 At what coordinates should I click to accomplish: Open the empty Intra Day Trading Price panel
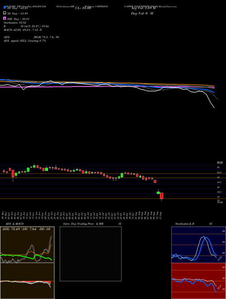(90, 254)
